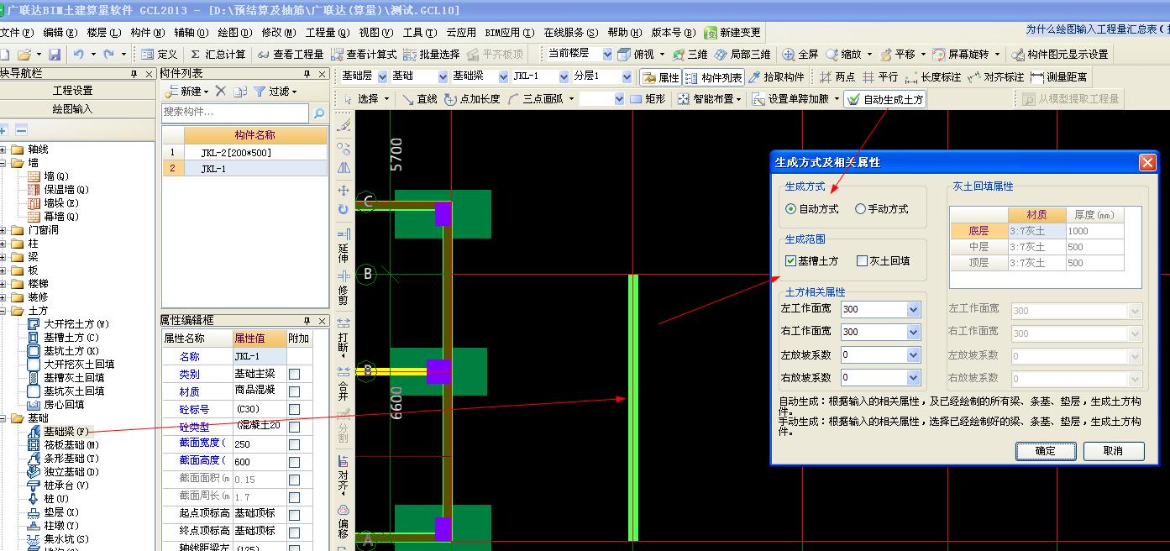Select 矩形 rectangle drawing tool

coord(648,99)
